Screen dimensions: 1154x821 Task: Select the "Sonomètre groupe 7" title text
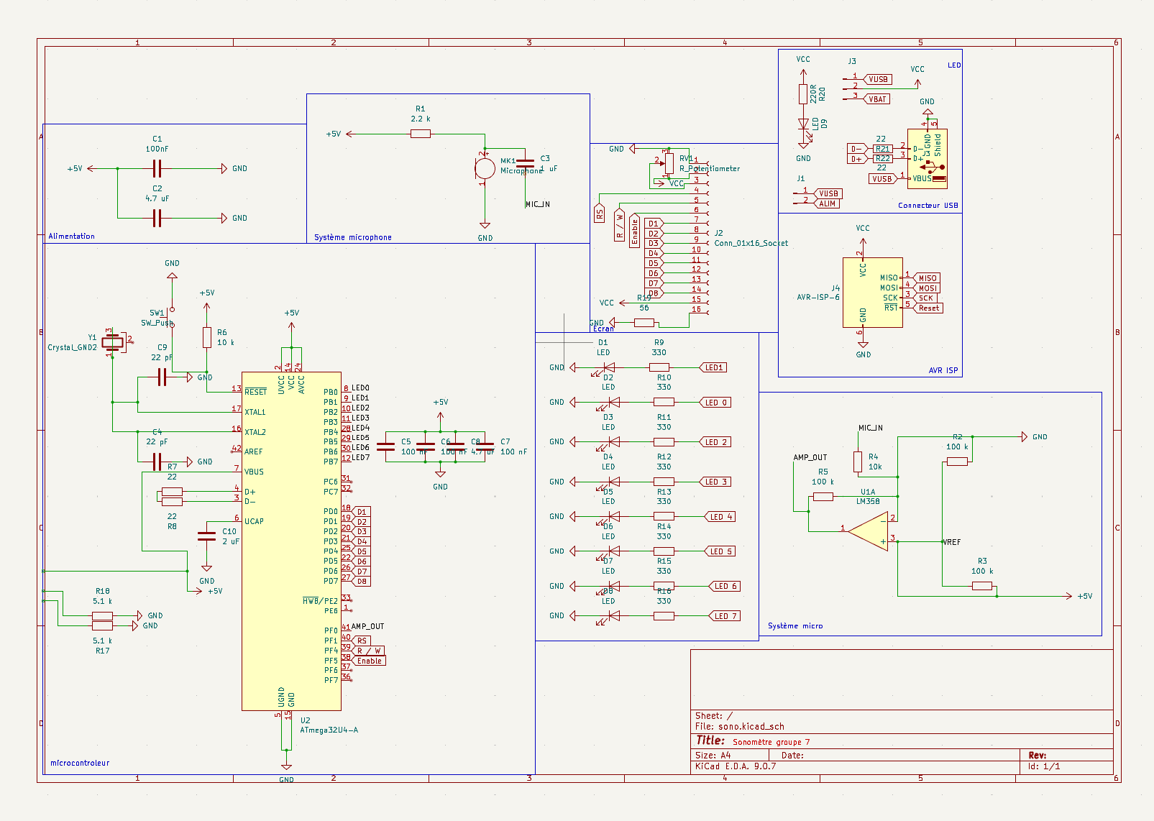771,742
